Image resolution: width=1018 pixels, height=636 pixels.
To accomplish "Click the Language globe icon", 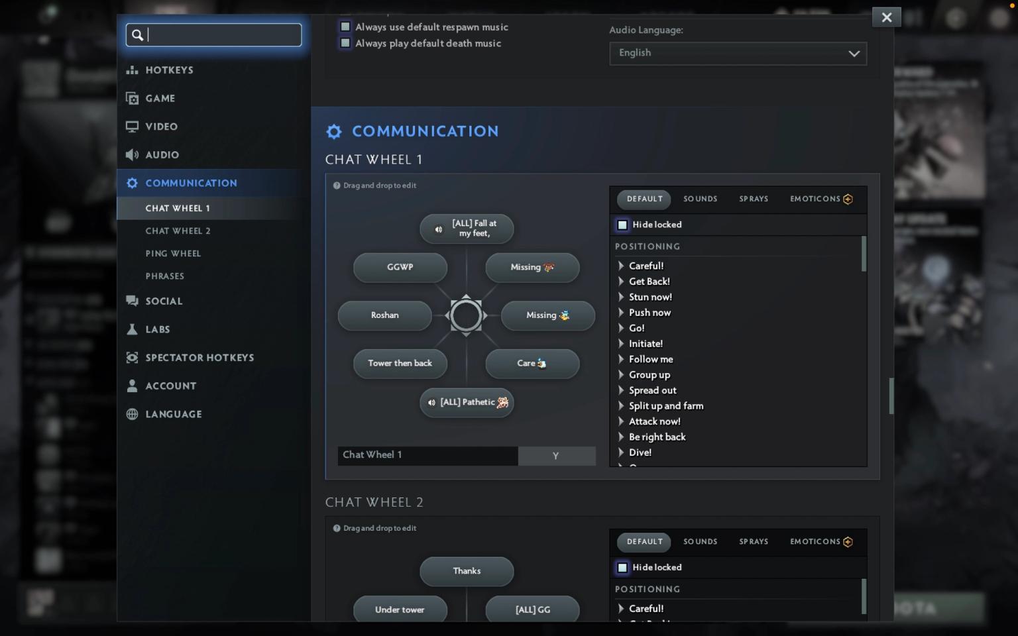I will [x=133, y=414].
